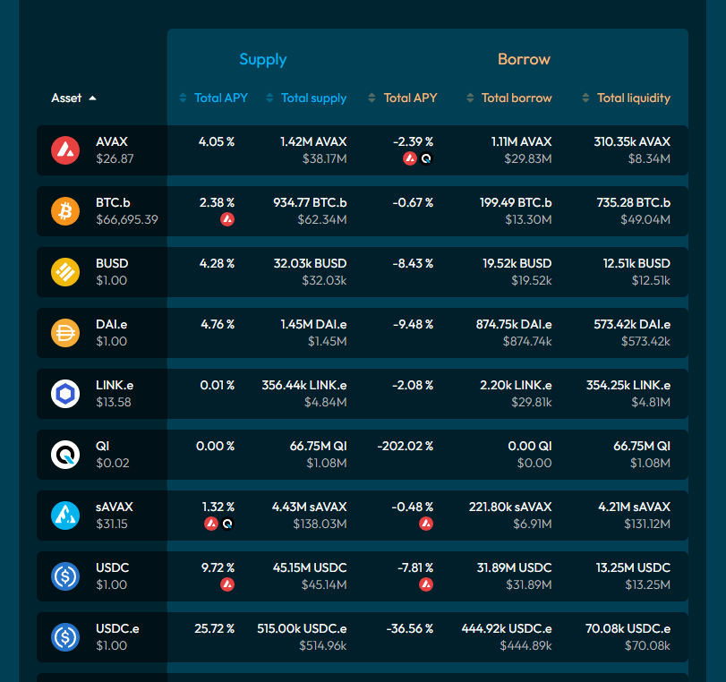Click the LINK.e chainlink logo icon
Viewport: 726px width, 682px height.
65,394
